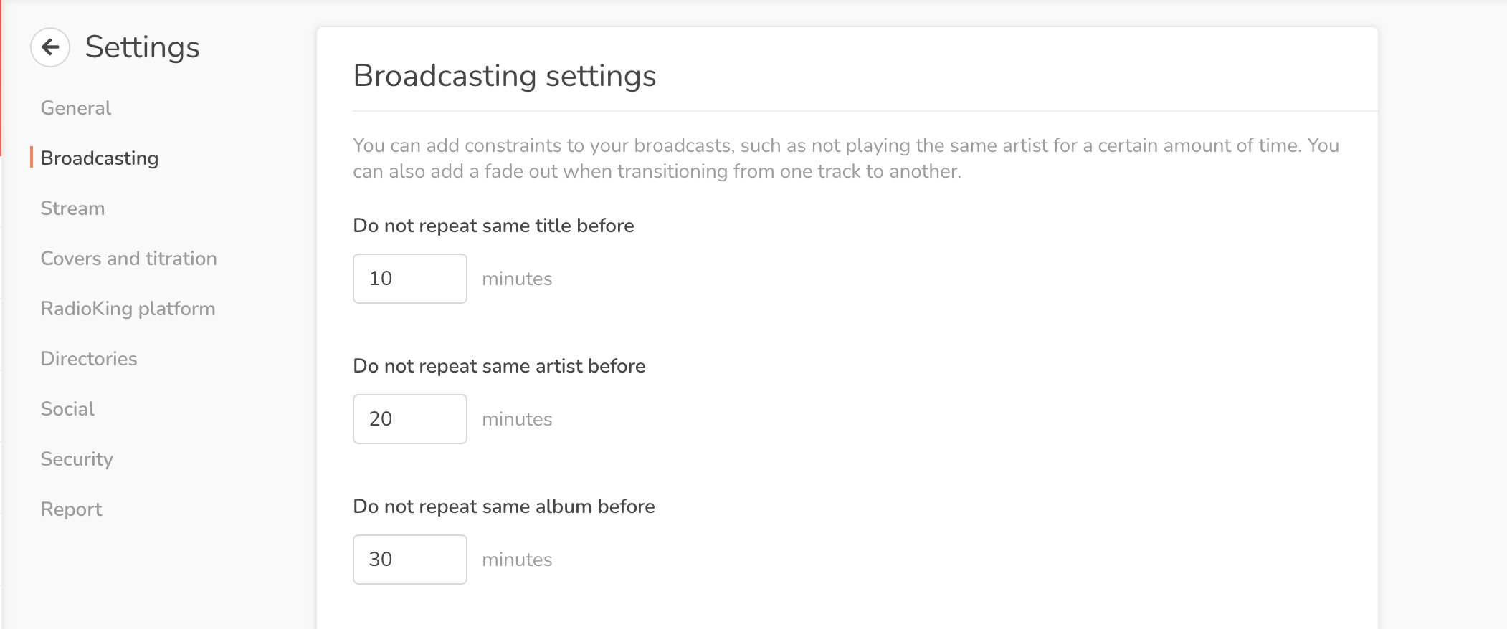Click the Broadcasting settings heading
1507x629 pixels.
505,76
